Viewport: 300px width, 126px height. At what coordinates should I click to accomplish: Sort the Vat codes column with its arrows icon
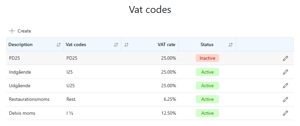pos(116,45)
